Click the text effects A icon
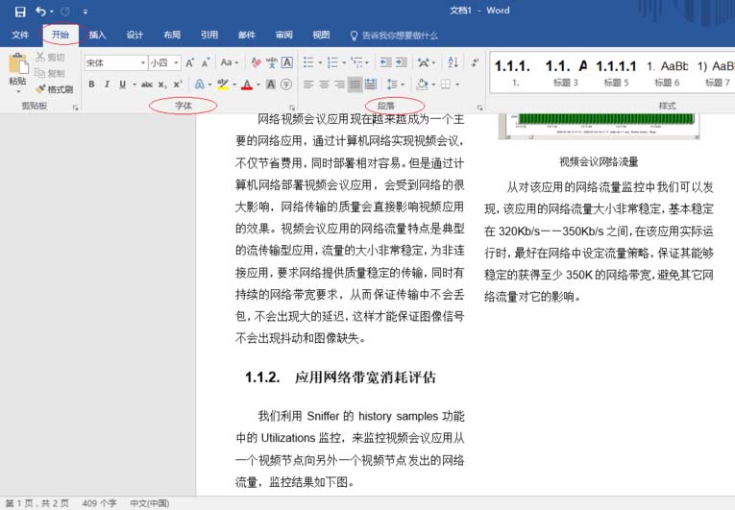735x510 pixels. click(200, 85)
